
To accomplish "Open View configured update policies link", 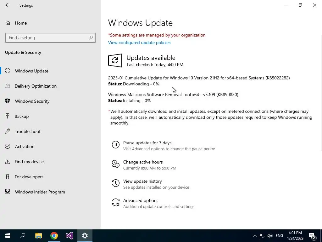I will point(139,43).
